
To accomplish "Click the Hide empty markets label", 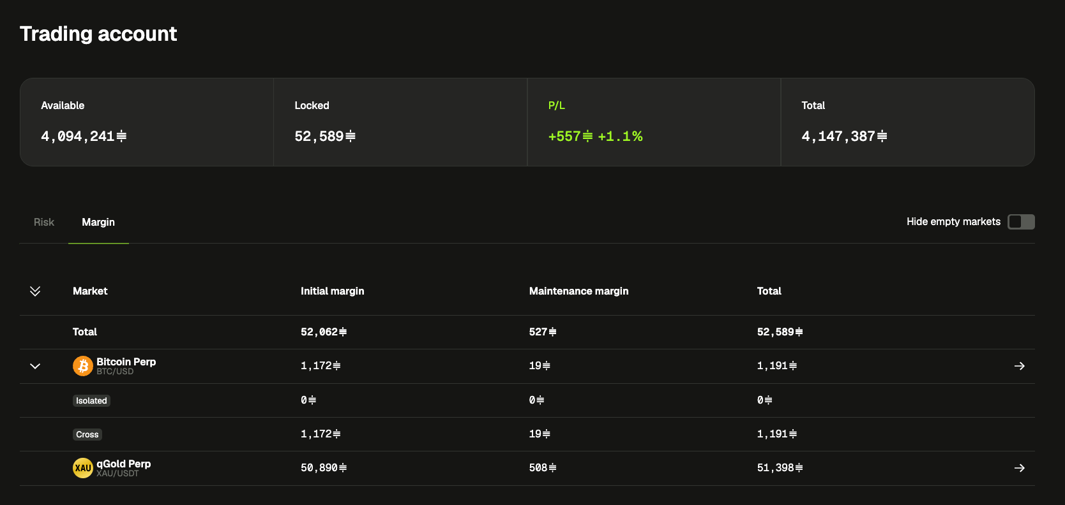I will click(x=953, y=222).
